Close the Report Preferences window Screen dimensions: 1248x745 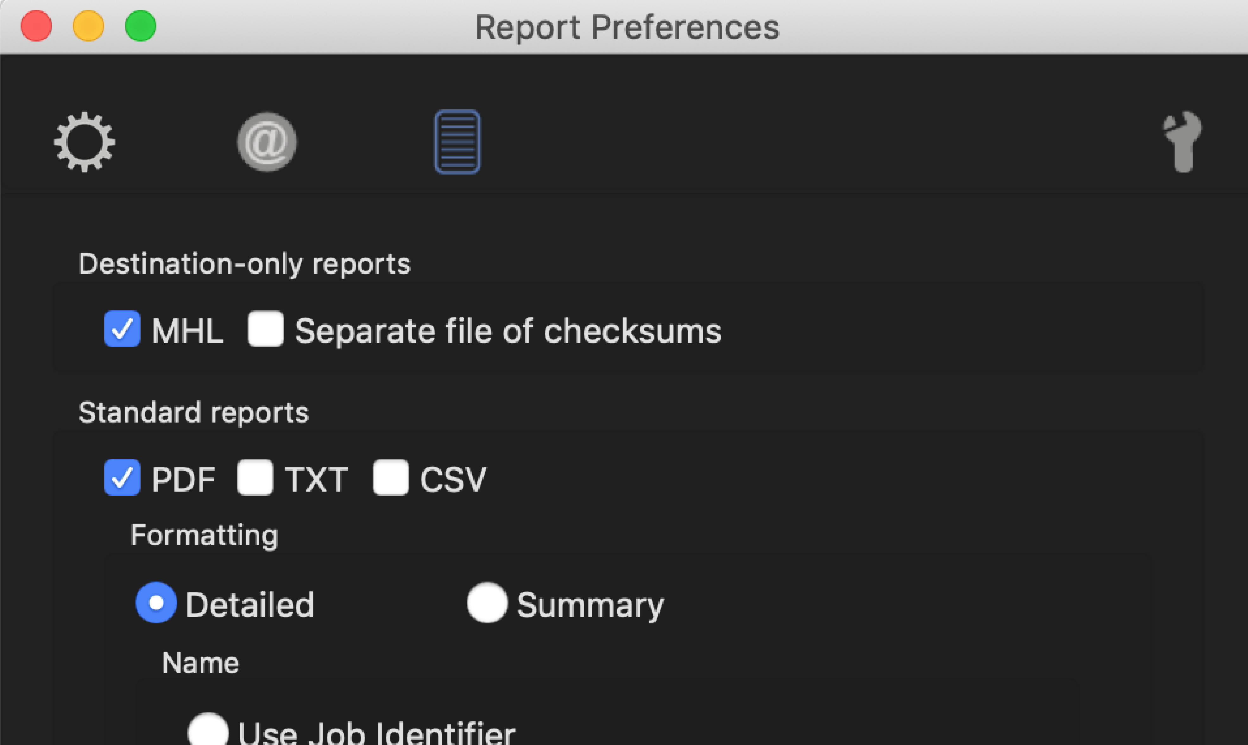pos(36,26)
